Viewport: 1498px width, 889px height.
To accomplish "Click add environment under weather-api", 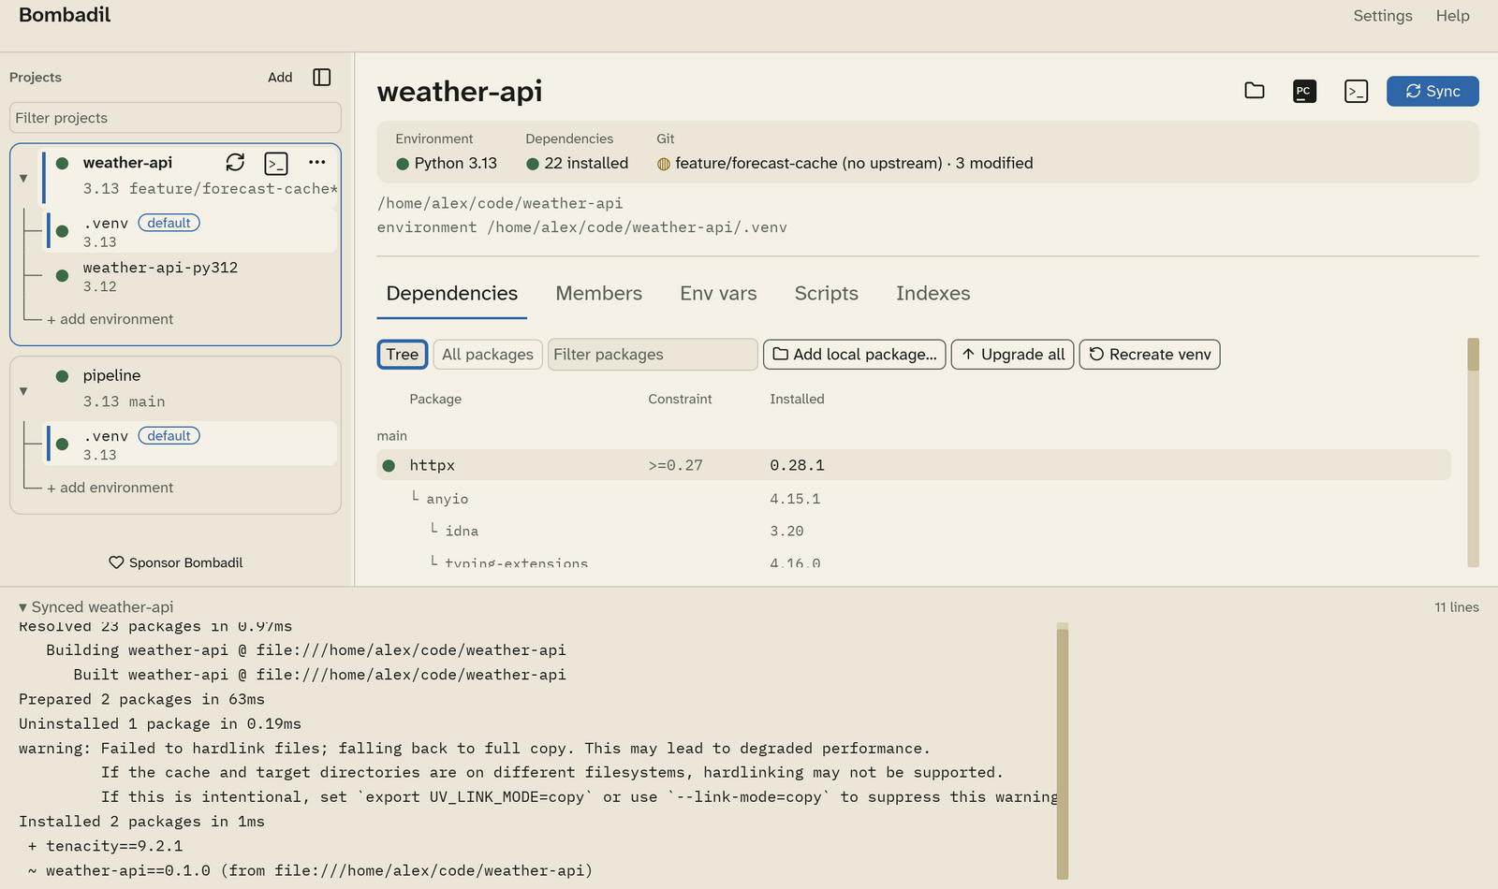I will pyautogui.click(x=110, y=319).
